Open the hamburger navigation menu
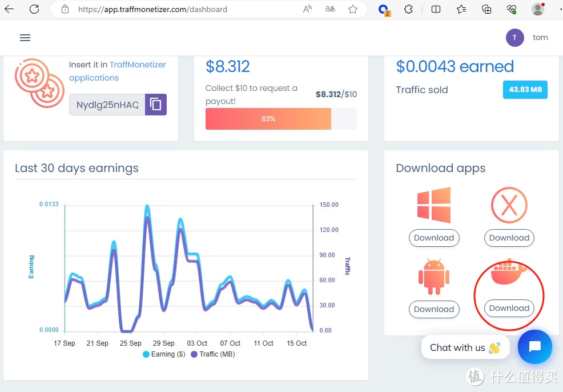This screenshot has width=563, height=392. click(x=25, y=38)
